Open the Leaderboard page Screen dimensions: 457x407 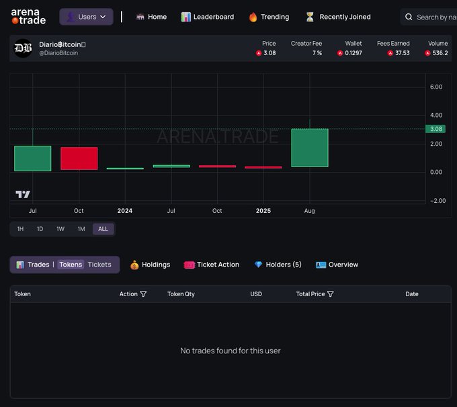tap(207, 17)
